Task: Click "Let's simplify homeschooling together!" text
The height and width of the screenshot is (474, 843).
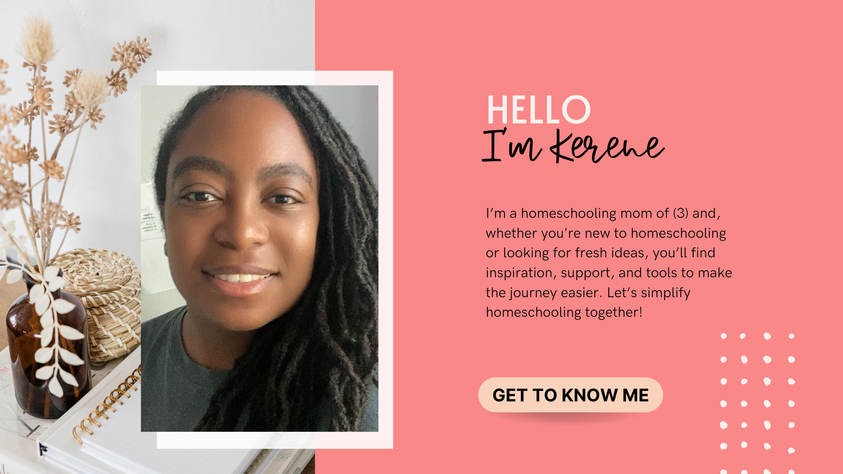Action: click(588, 302)
